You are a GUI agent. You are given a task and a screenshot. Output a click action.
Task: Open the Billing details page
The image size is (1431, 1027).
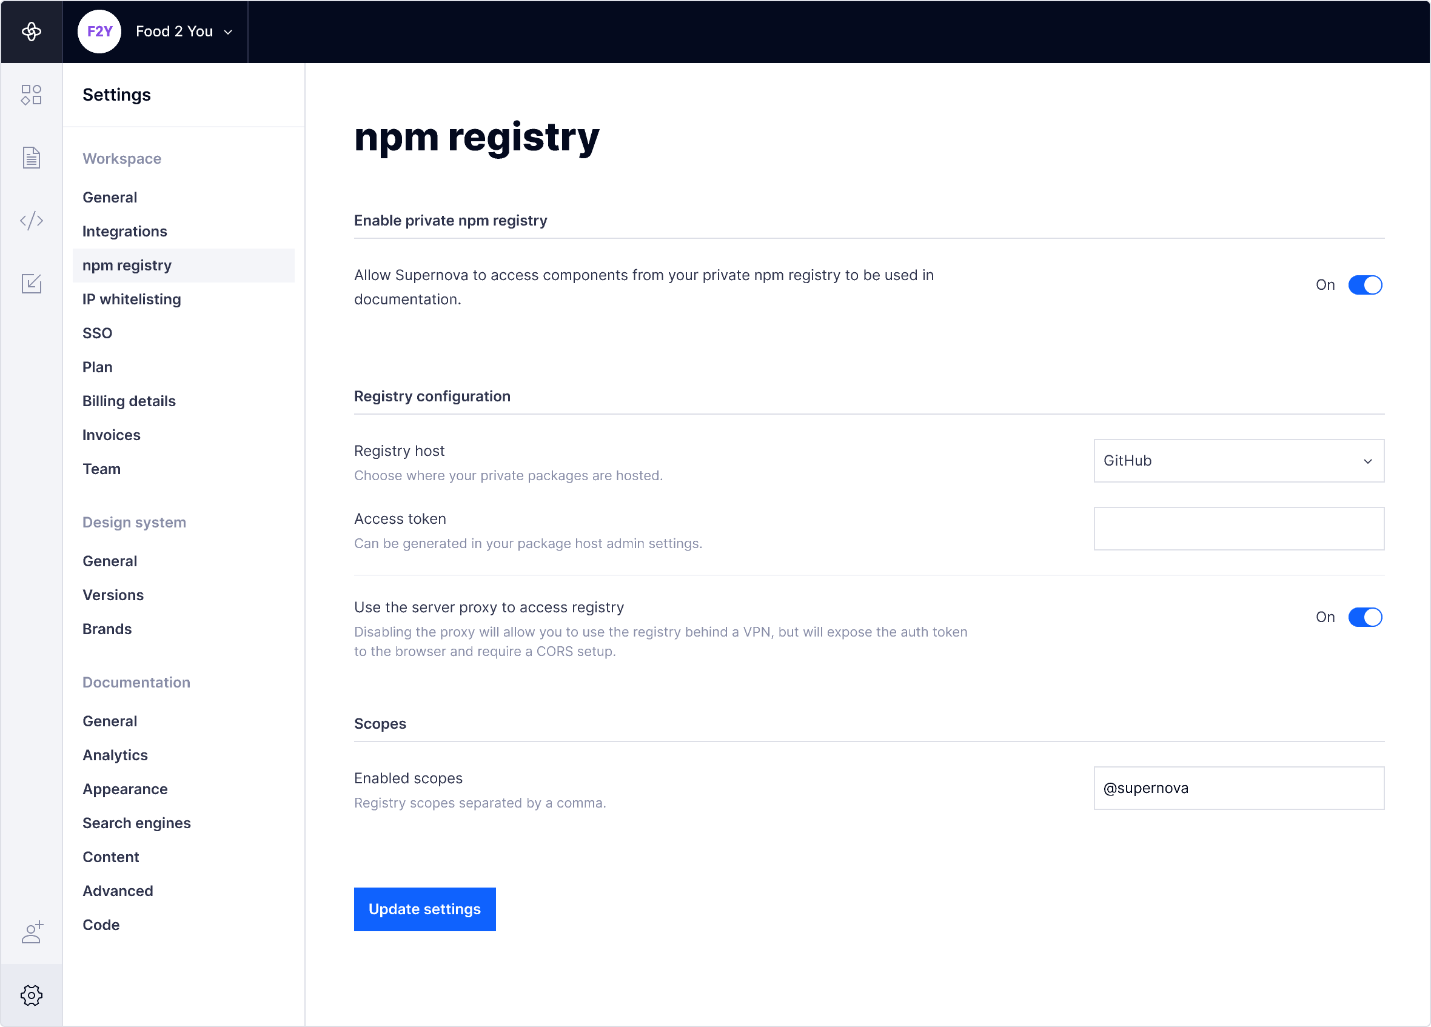tap(129, 401)
